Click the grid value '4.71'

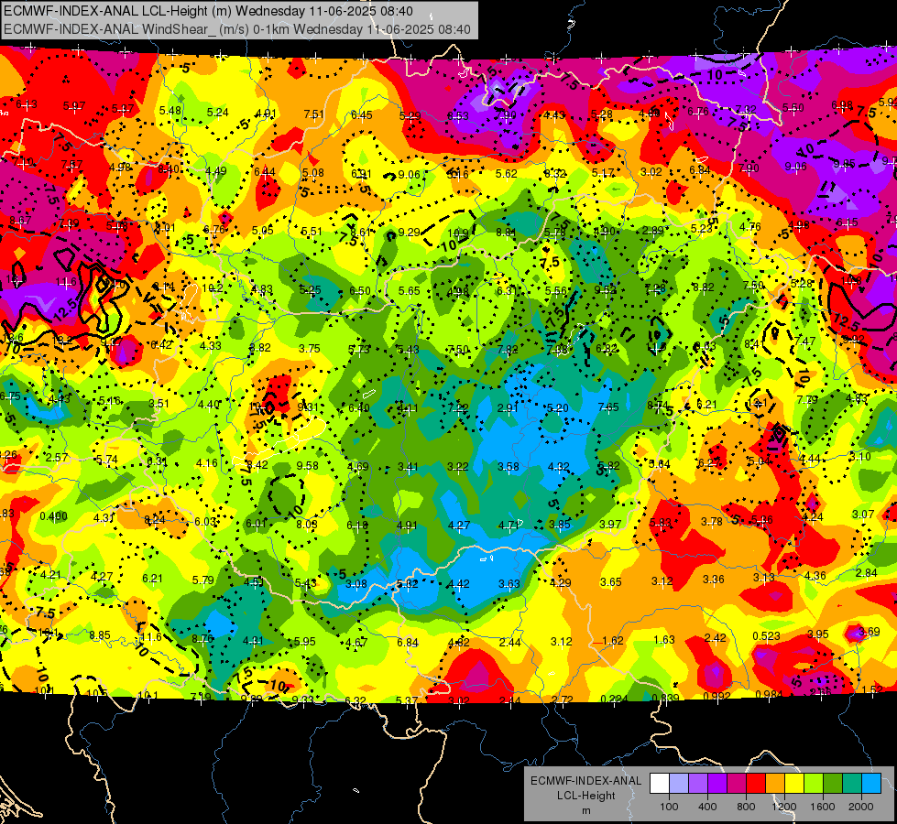coord(509,525)
